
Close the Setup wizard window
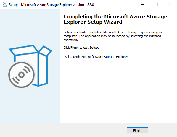click(170, 5)
